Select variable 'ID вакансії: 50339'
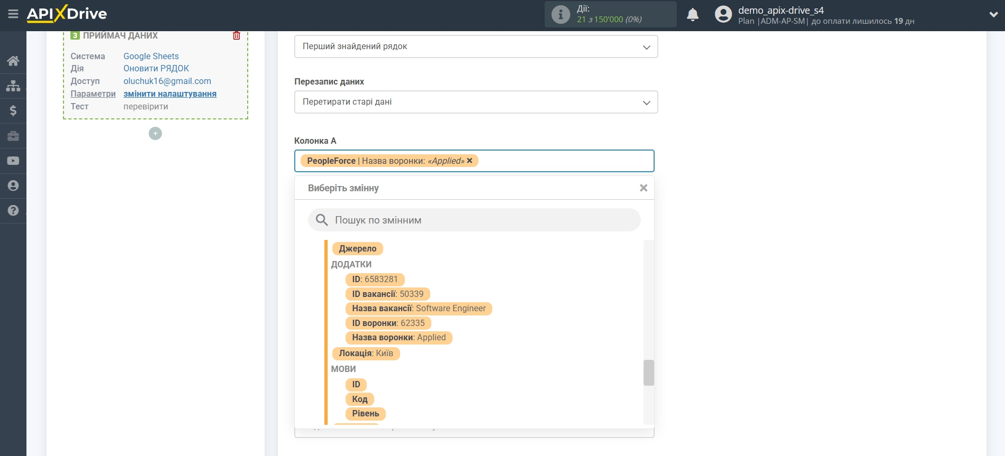This screenshot has height=456, width=1005. point(388,294)
